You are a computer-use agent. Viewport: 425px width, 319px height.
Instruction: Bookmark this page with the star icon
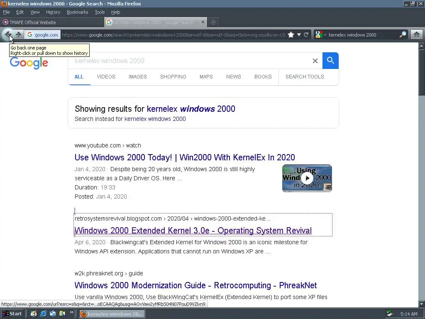[x=291, y=35]
